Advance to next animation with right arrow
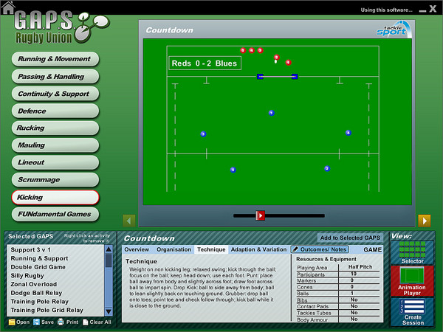443x332 pixels. [424, 220]
